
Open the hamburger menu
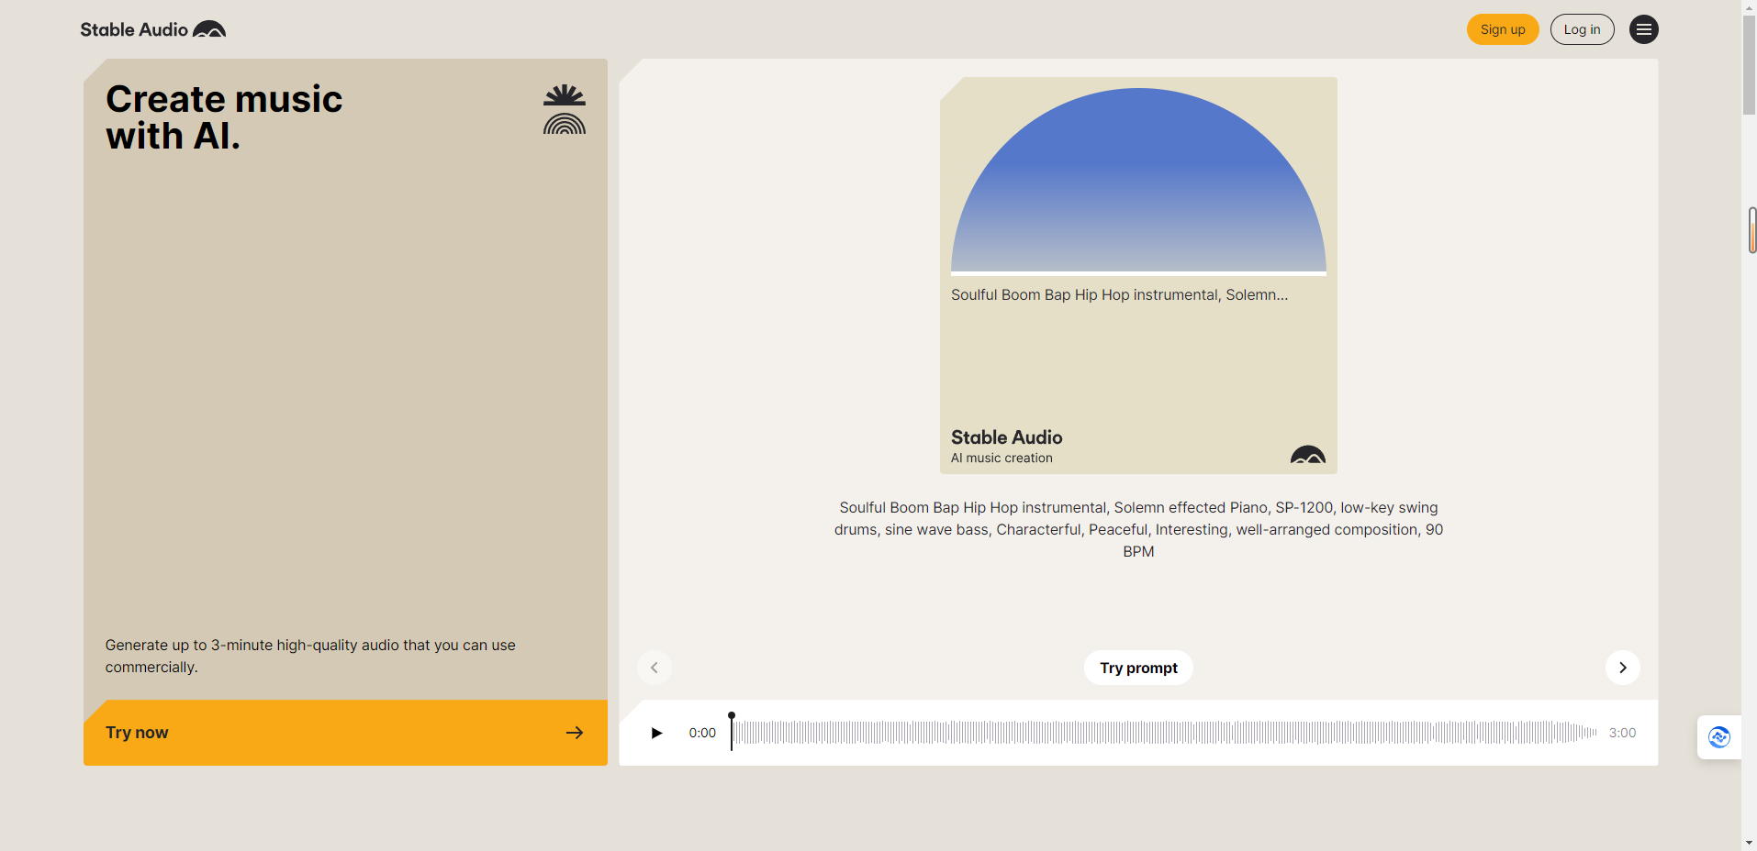[x=1642, y=28]
